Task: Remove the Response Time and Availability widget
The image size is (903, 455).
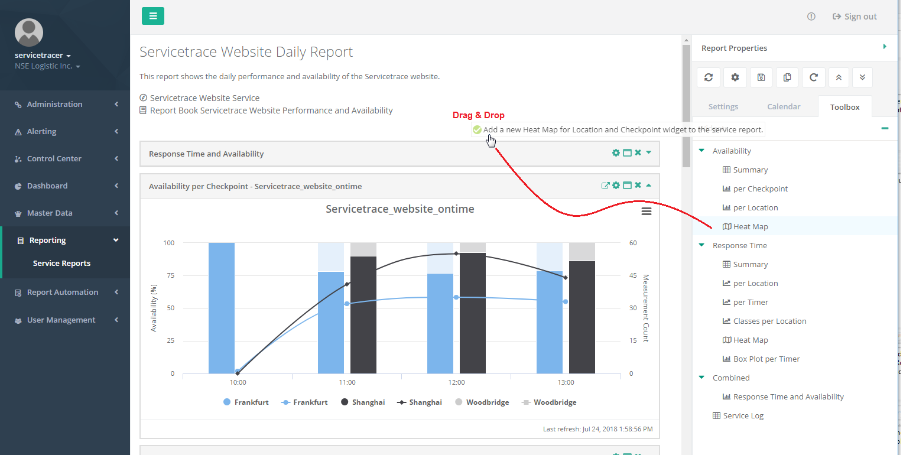Action: point(638,152)
